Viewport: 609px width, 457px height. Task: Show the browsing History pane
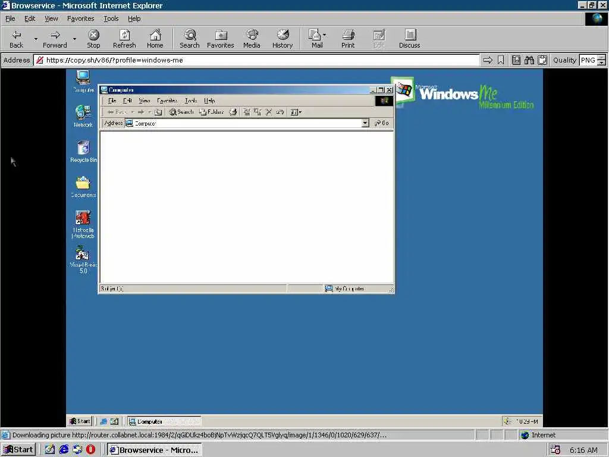pos(282,39)
